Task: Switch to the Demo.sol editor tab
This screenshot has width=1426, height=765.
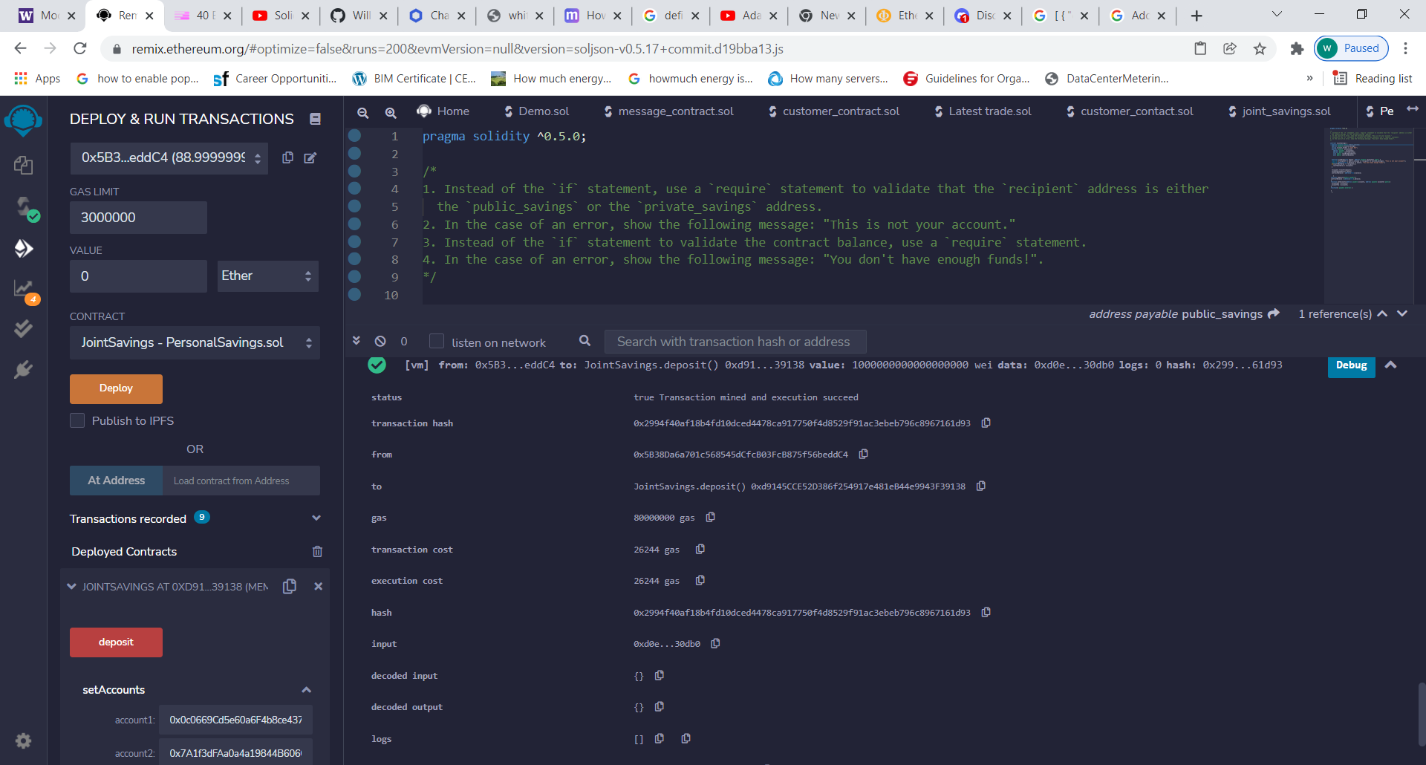Action: point(536,111)
